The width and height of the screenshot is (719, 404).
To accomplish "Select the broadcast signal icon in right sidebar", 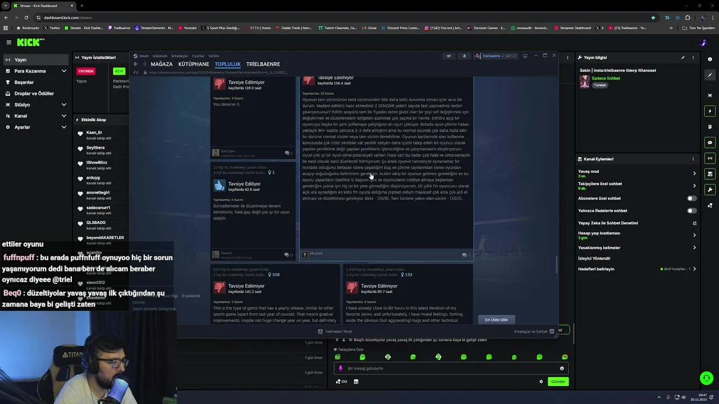I will [710, 158].
